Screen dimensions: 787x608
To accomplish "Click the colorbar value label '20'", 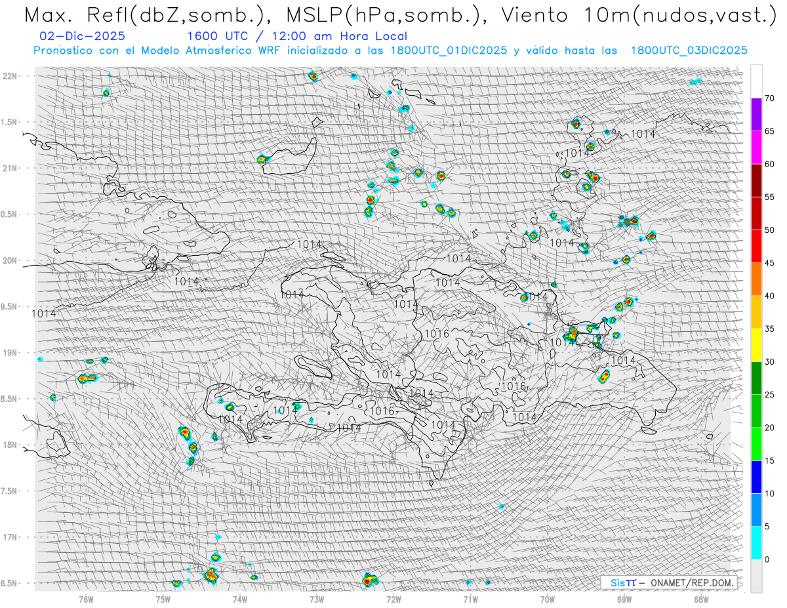I will point(769,428).
